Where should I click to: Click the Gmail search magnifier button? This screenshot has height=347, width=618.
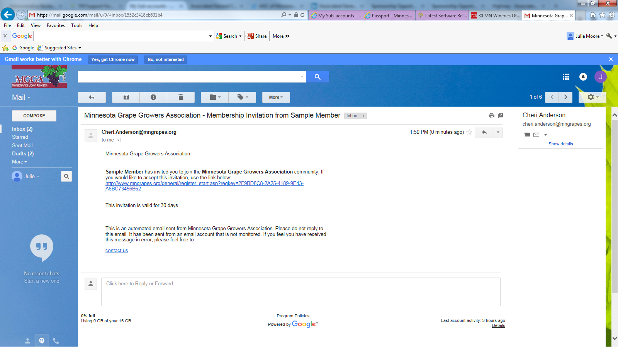[x=317, y=77]
